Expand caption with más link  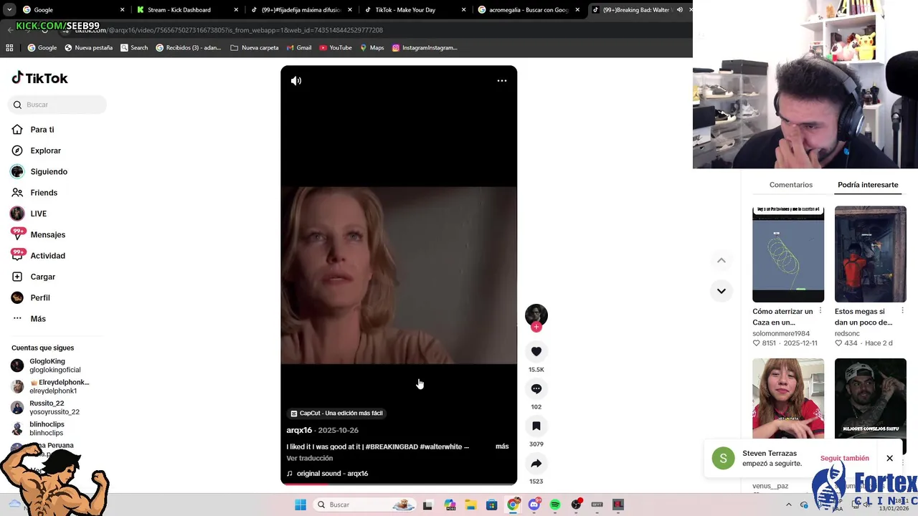click(x=502, y=446)
